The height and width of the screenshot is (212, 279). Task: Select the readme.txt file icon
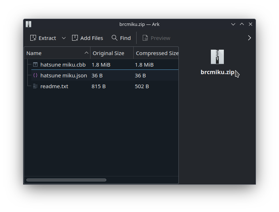point(35,86)
